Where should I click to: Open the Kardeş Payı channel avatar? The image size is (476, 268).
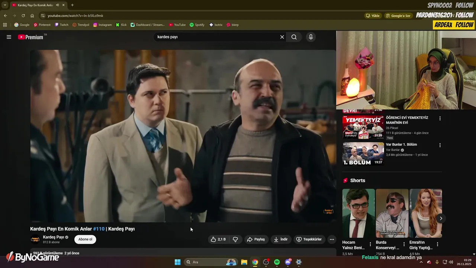pyautogui.click(x=35, y=239)
